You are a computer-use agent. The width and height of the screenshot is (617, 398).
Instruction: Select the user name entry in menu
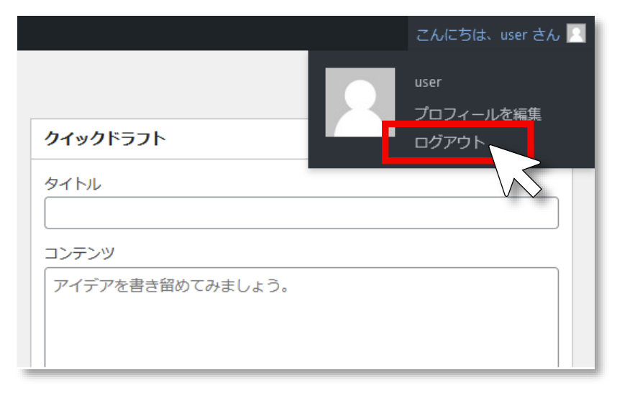coord(428,83)
